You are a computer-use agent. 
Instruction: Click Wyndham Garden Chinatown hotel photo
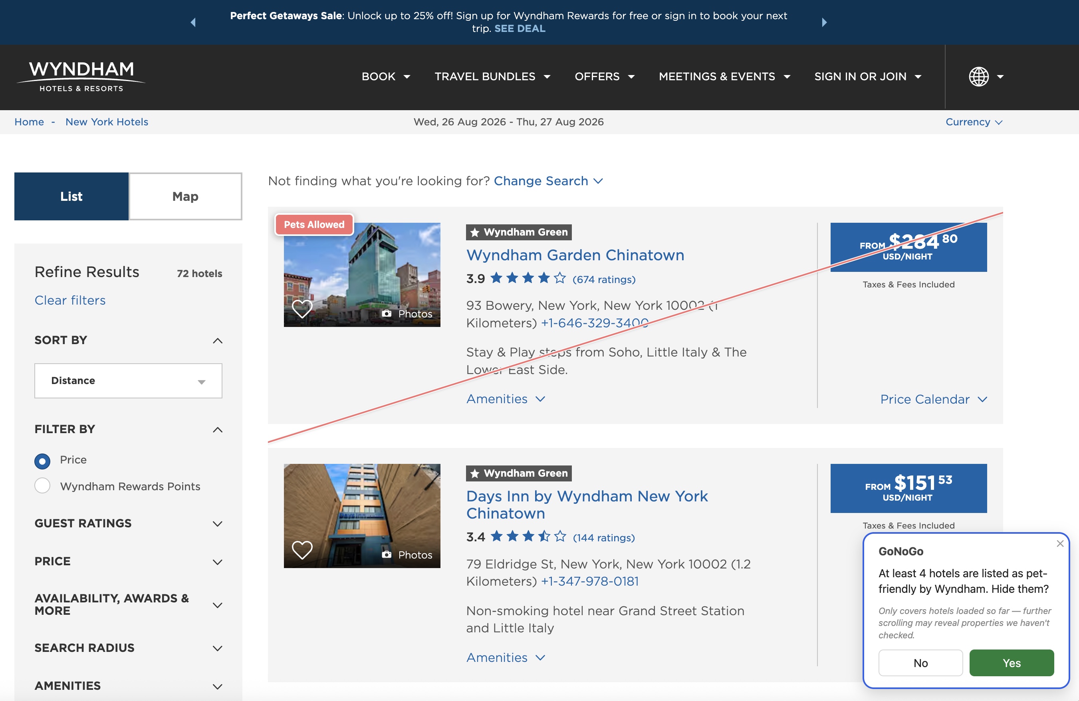click(x=362, y=275)
